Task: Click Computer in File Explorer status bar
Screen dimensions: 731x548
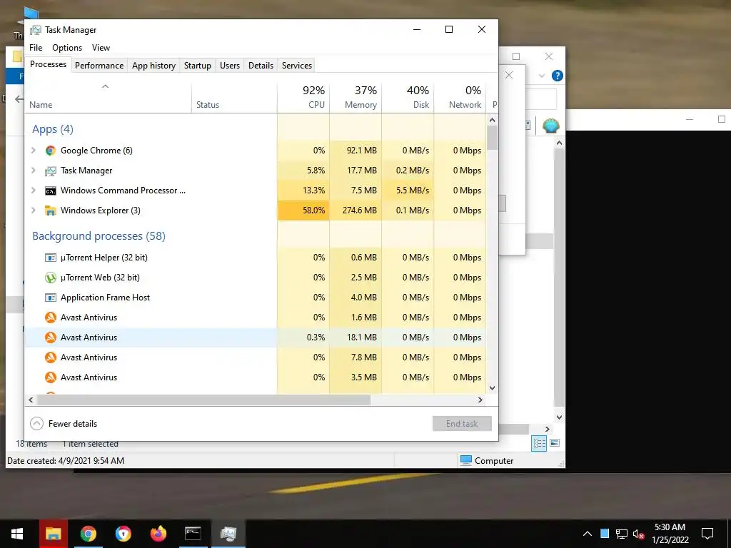Action: tap(487, 461)
